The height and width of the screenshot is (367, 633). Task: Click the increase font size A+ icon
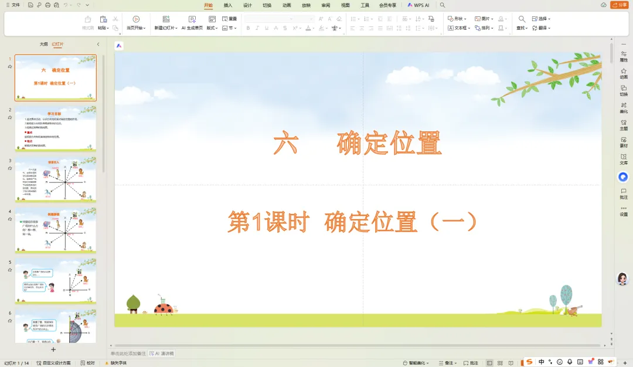pos(321,19)
